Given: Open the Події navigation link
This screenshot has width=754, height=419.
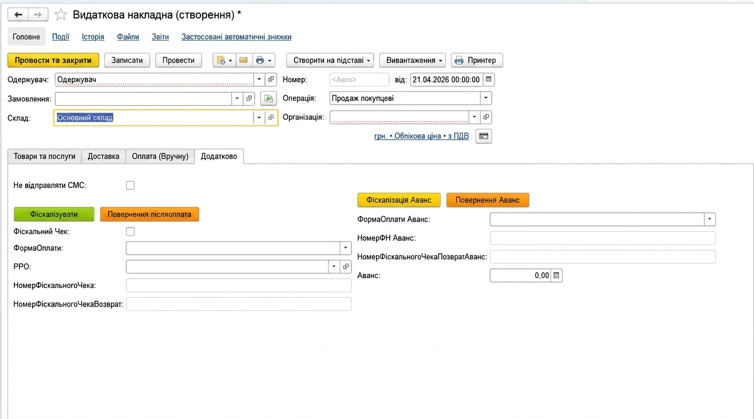Looking at the screenshot, I should pyautogui.click(x=61, y=37).
